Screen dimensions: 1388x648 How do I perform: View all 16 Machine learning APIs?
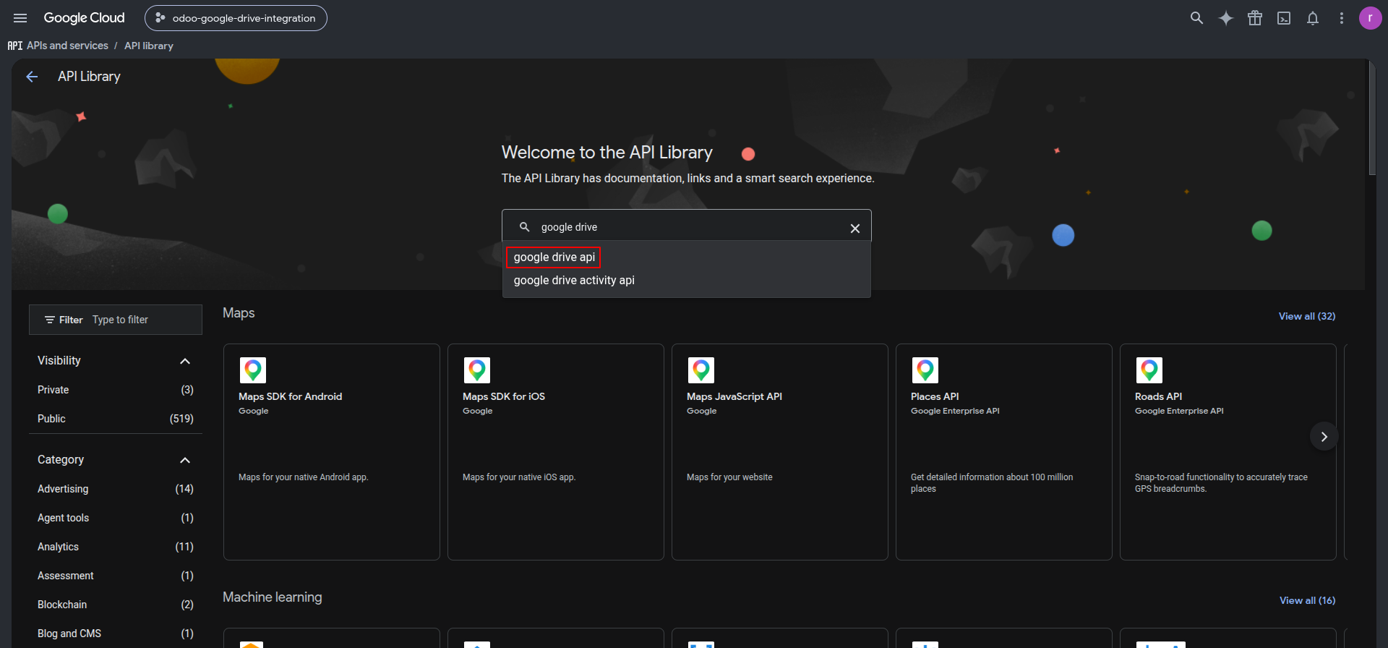1307,600
